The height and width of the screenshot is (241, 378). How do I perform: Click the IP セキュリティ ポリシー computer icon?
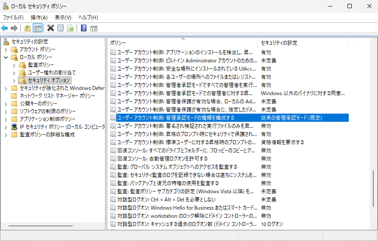(14, 127)
